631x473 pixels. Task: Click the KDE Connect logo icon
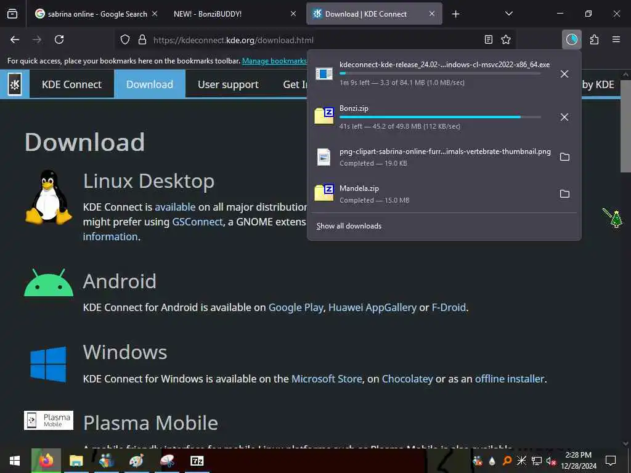click(15, 84)
